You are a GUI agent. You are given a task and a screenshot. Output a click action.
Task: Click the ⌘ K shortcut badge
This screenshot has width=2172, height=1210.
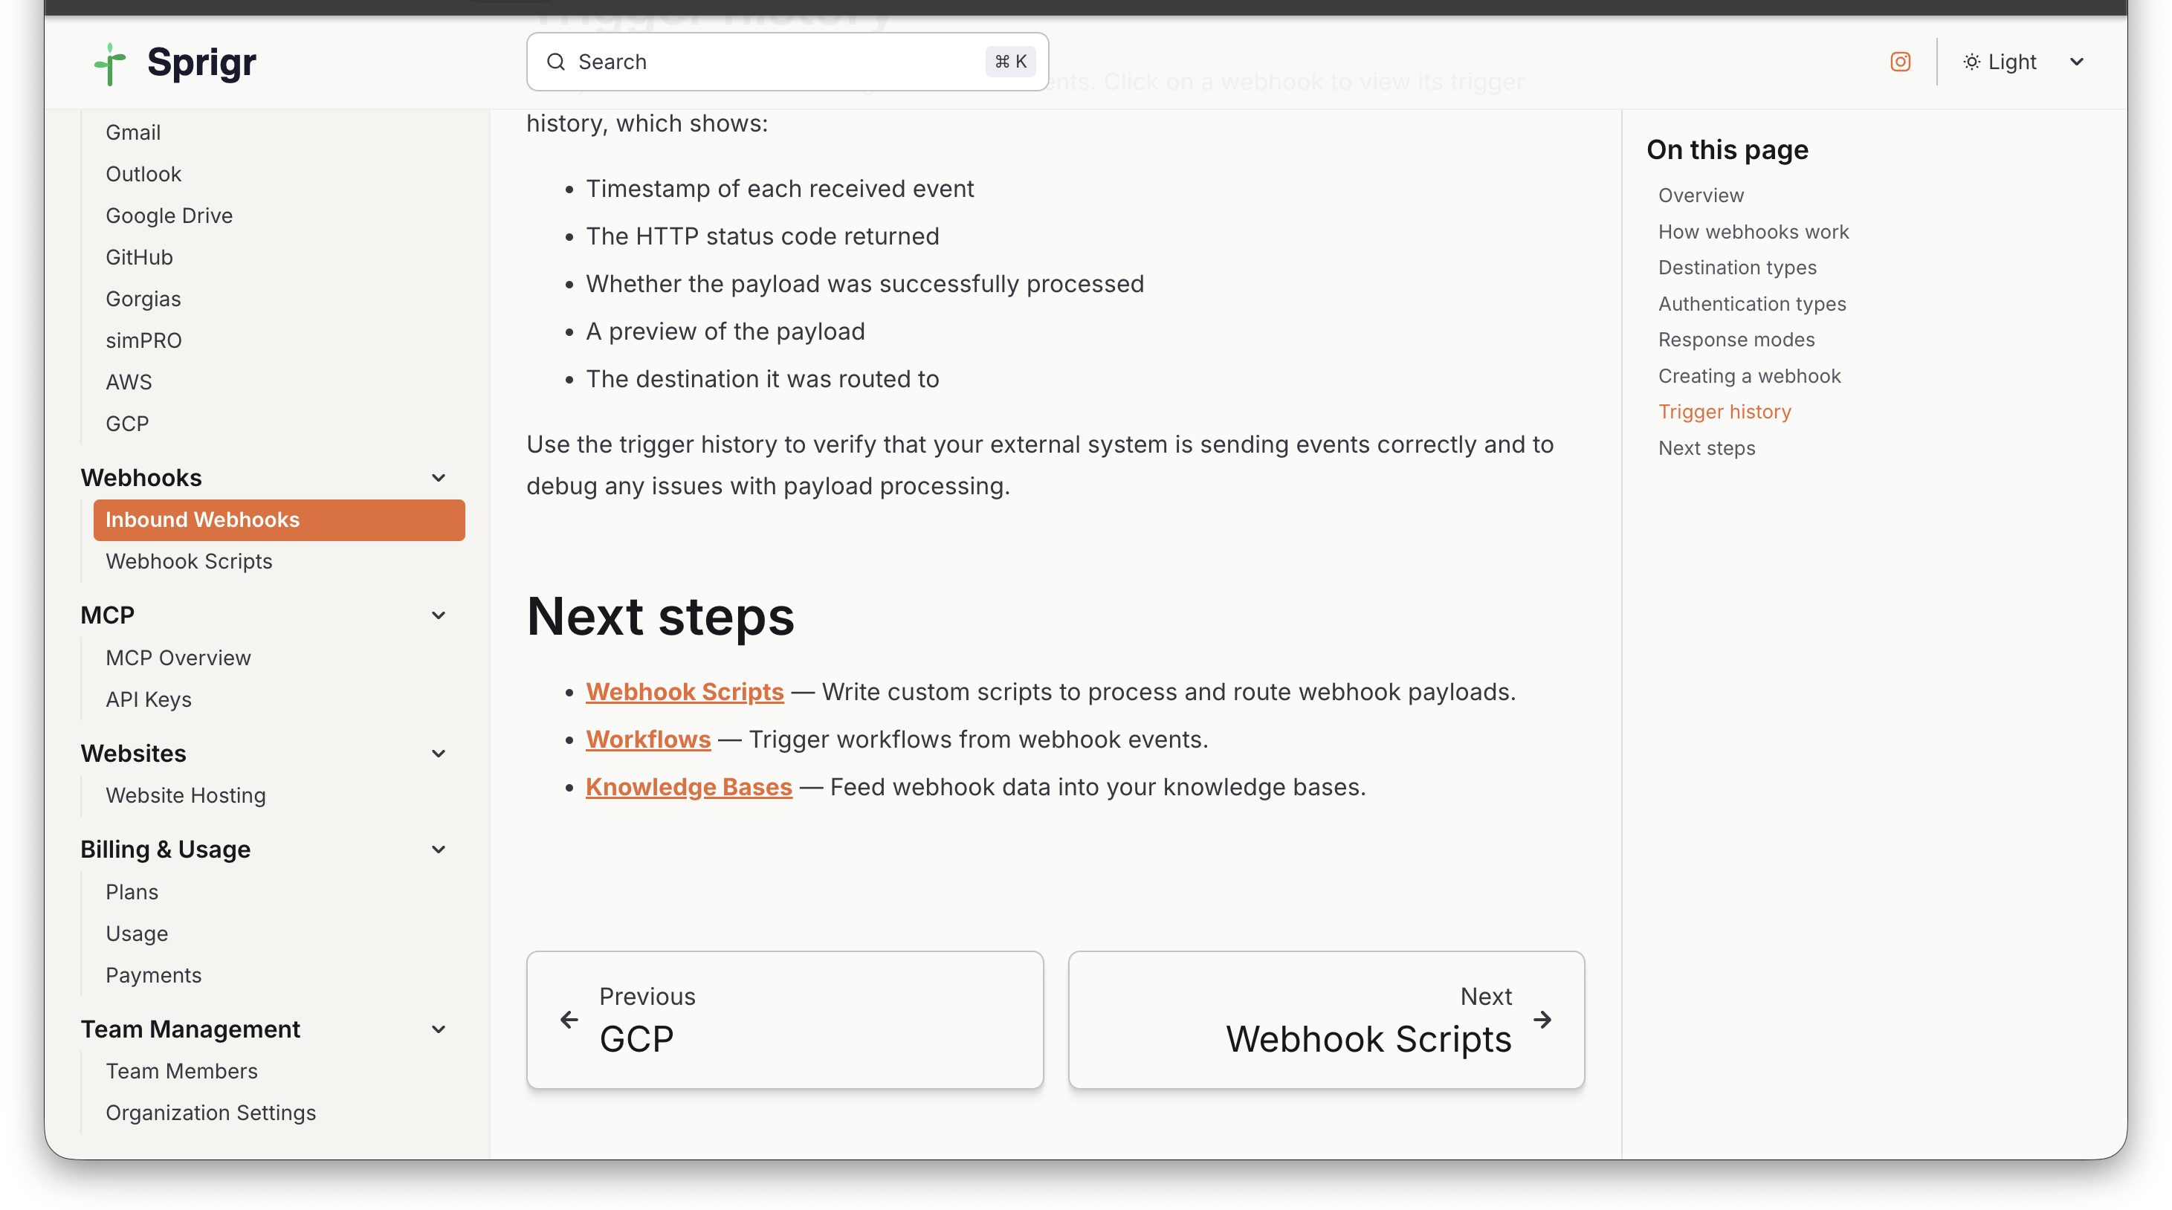point(1010,62)
